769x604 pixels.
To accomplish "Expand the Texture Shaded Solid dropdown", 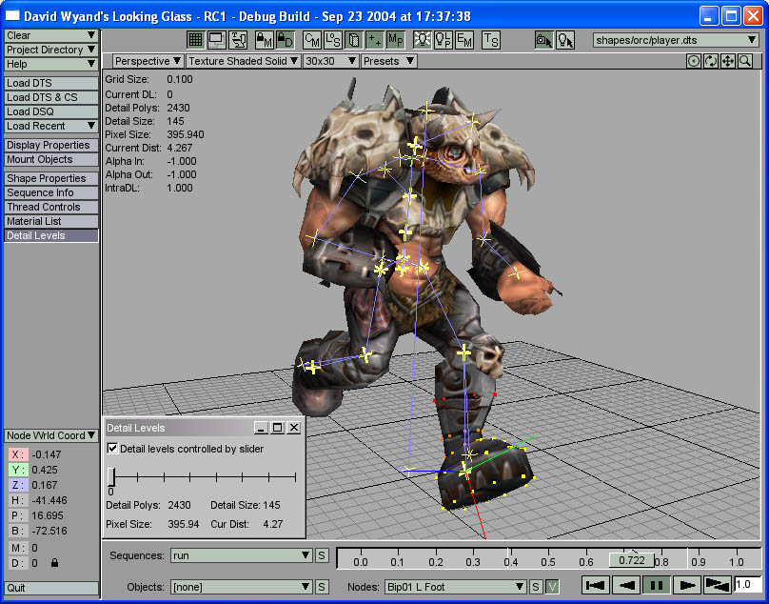I will pyautogui.click(x=244, y=61).
